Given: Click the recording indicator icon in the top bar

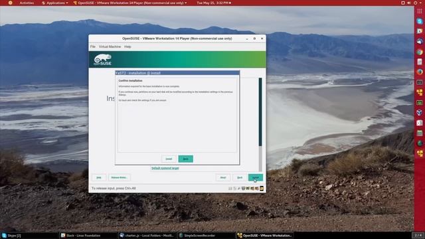Looking at the screenshot, I should tap(403, 3).
